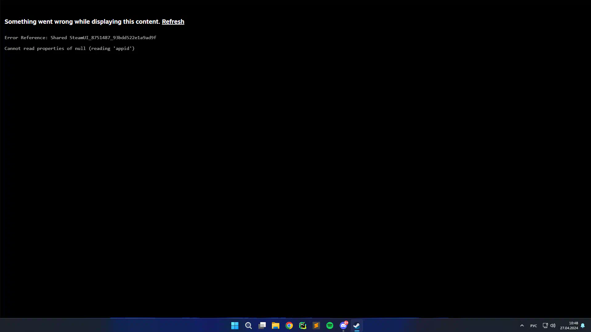Open File Explorer from taskbar
The width and height of the screenshot is (591, 332).
[x=275, y=326]
